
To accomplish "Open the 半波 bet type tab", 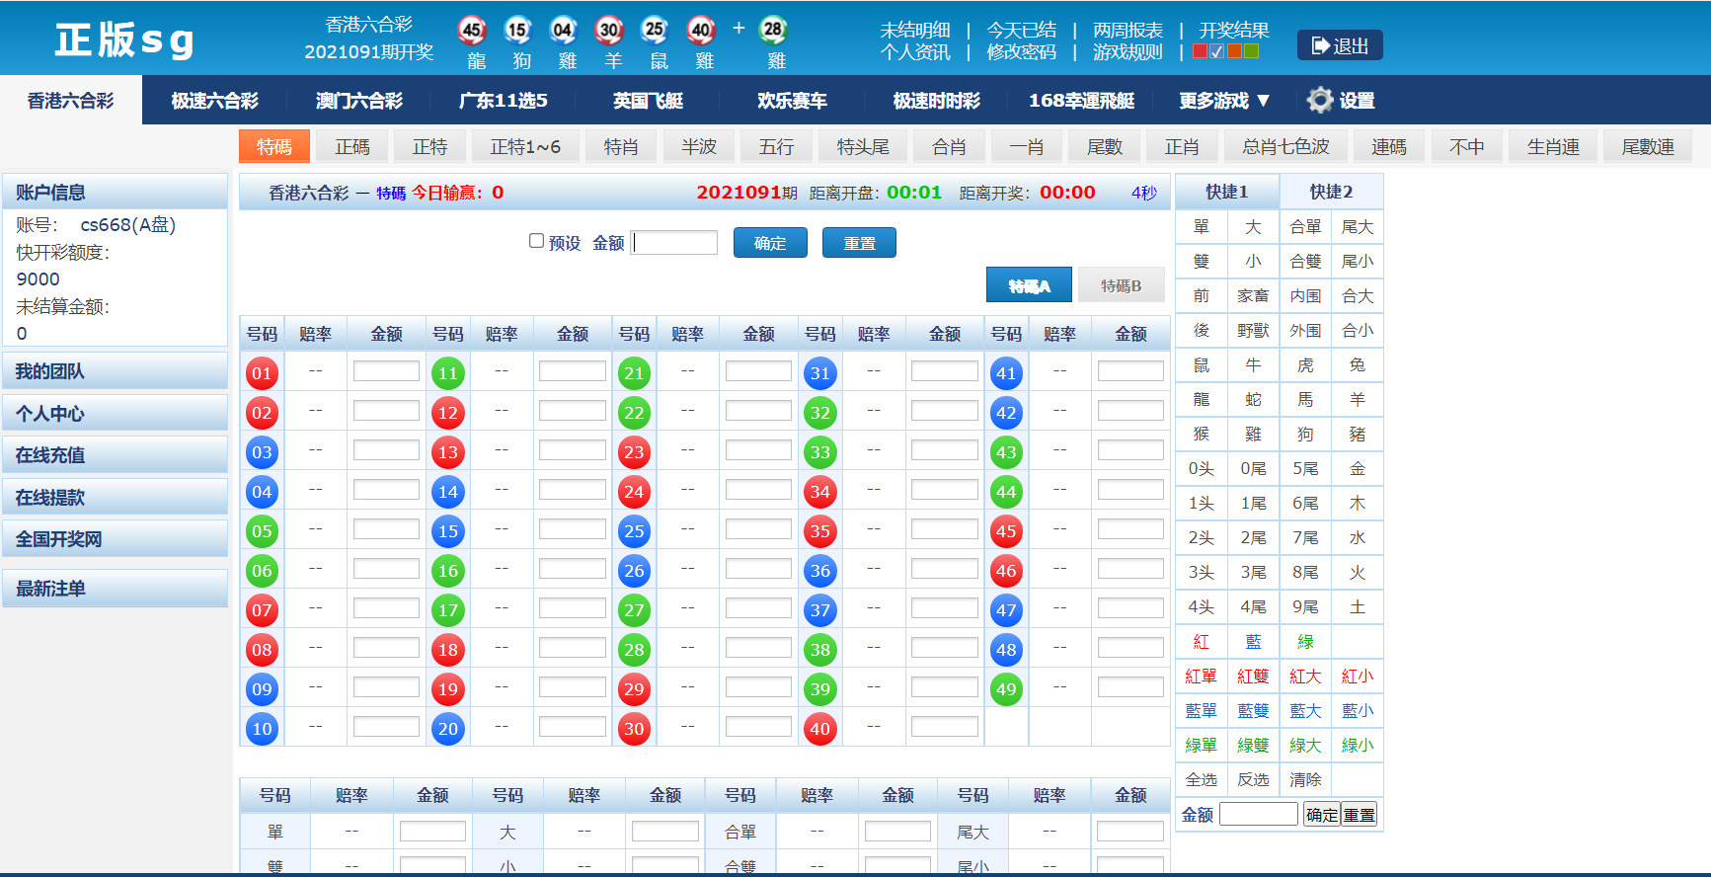I will pyautogui.click(x=698, y=147).
